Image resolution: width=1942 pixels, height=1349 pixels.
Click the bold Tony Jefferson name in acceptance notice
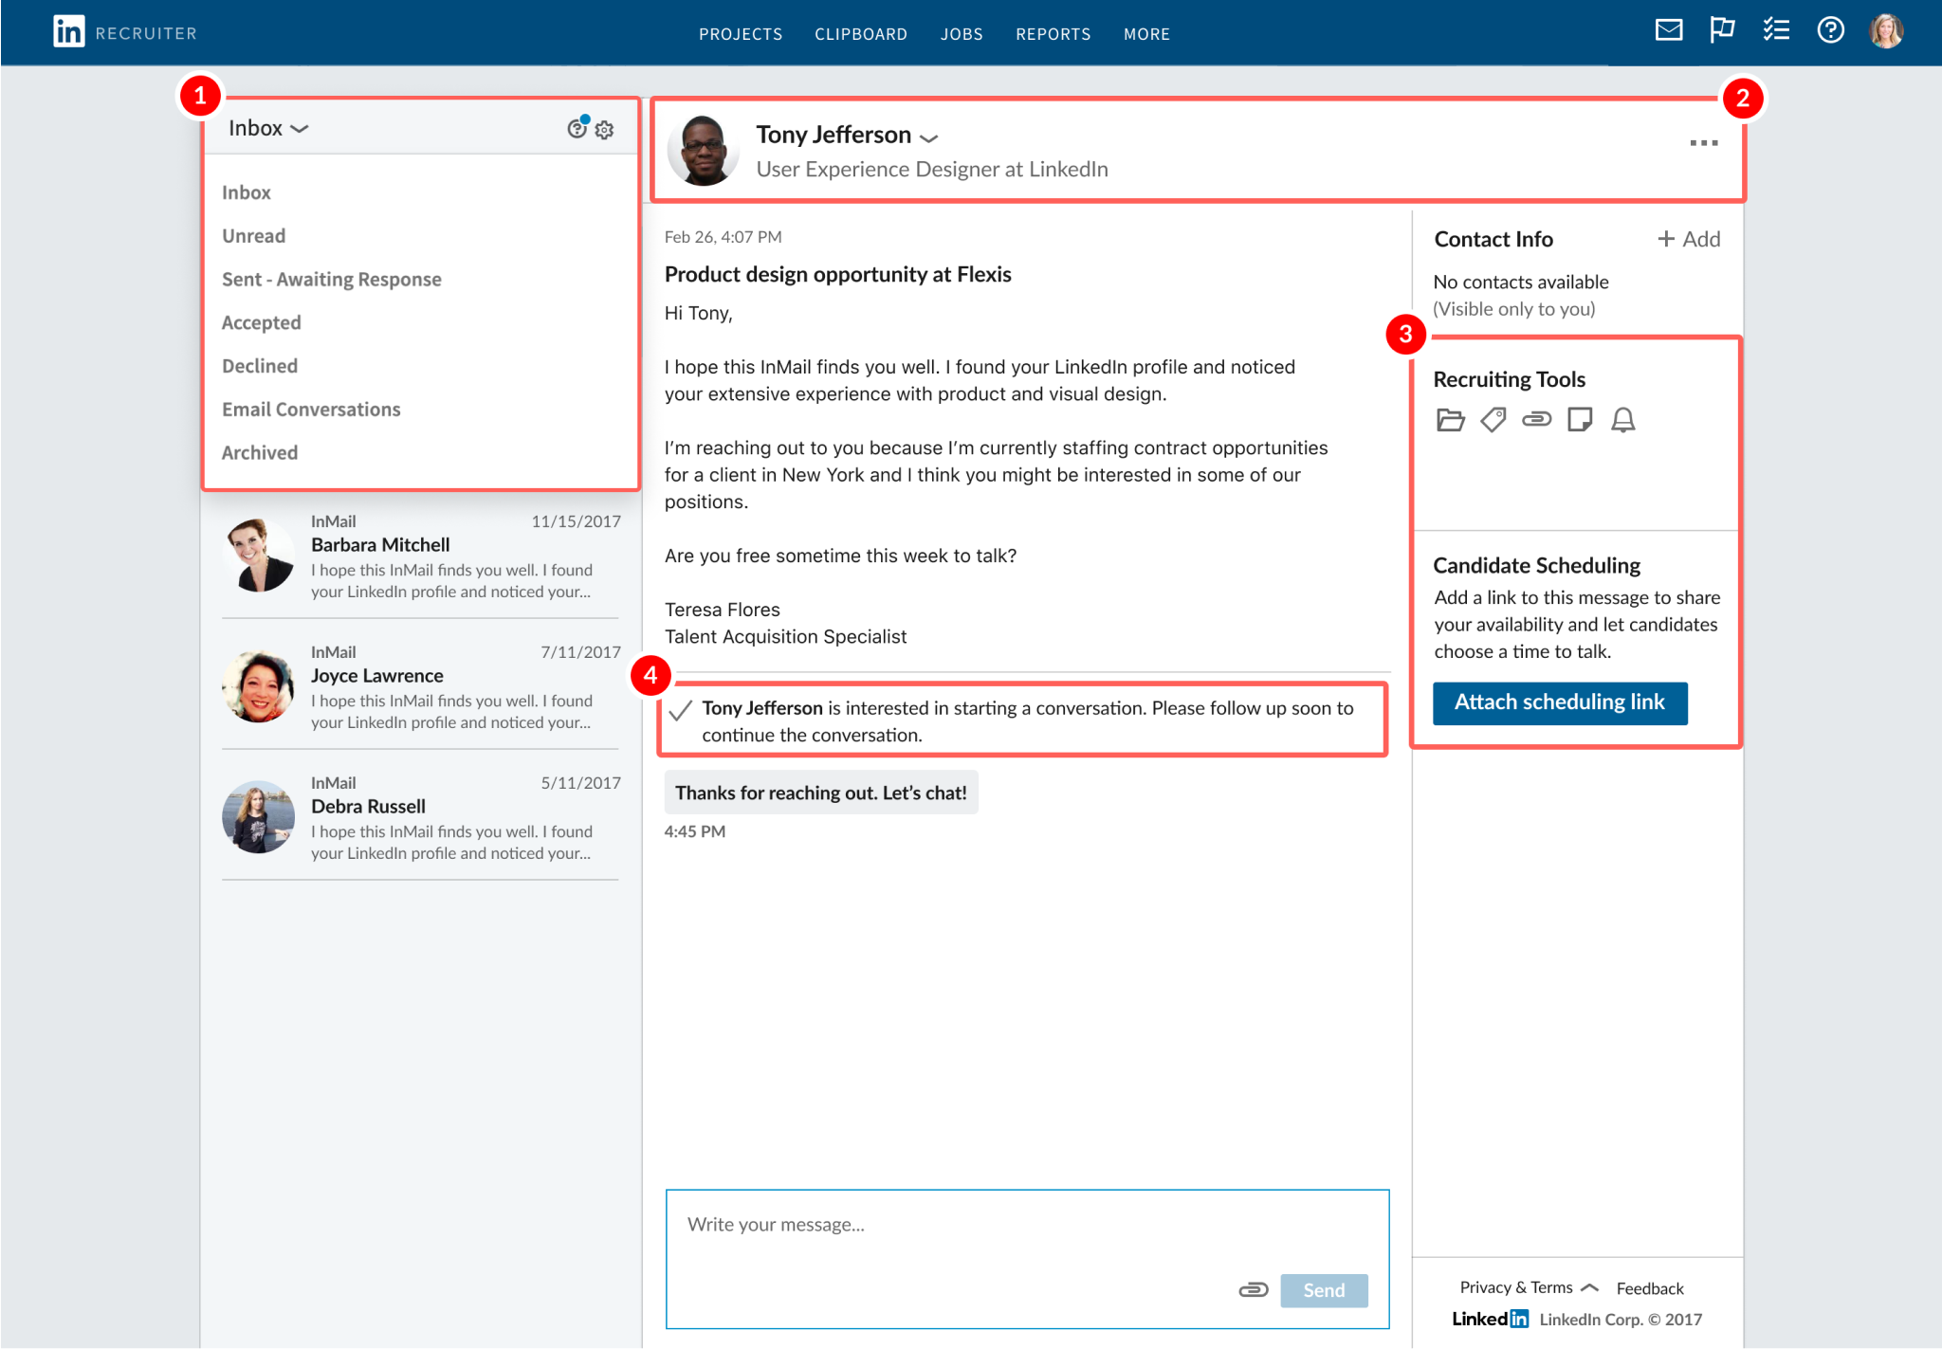[762, 708]
